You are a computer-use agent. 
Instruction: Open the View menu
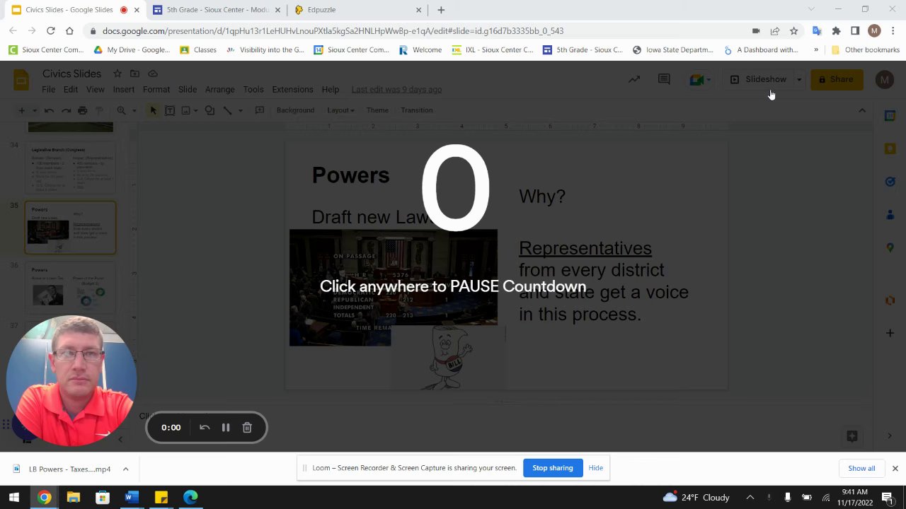click(x=95, y=90)
